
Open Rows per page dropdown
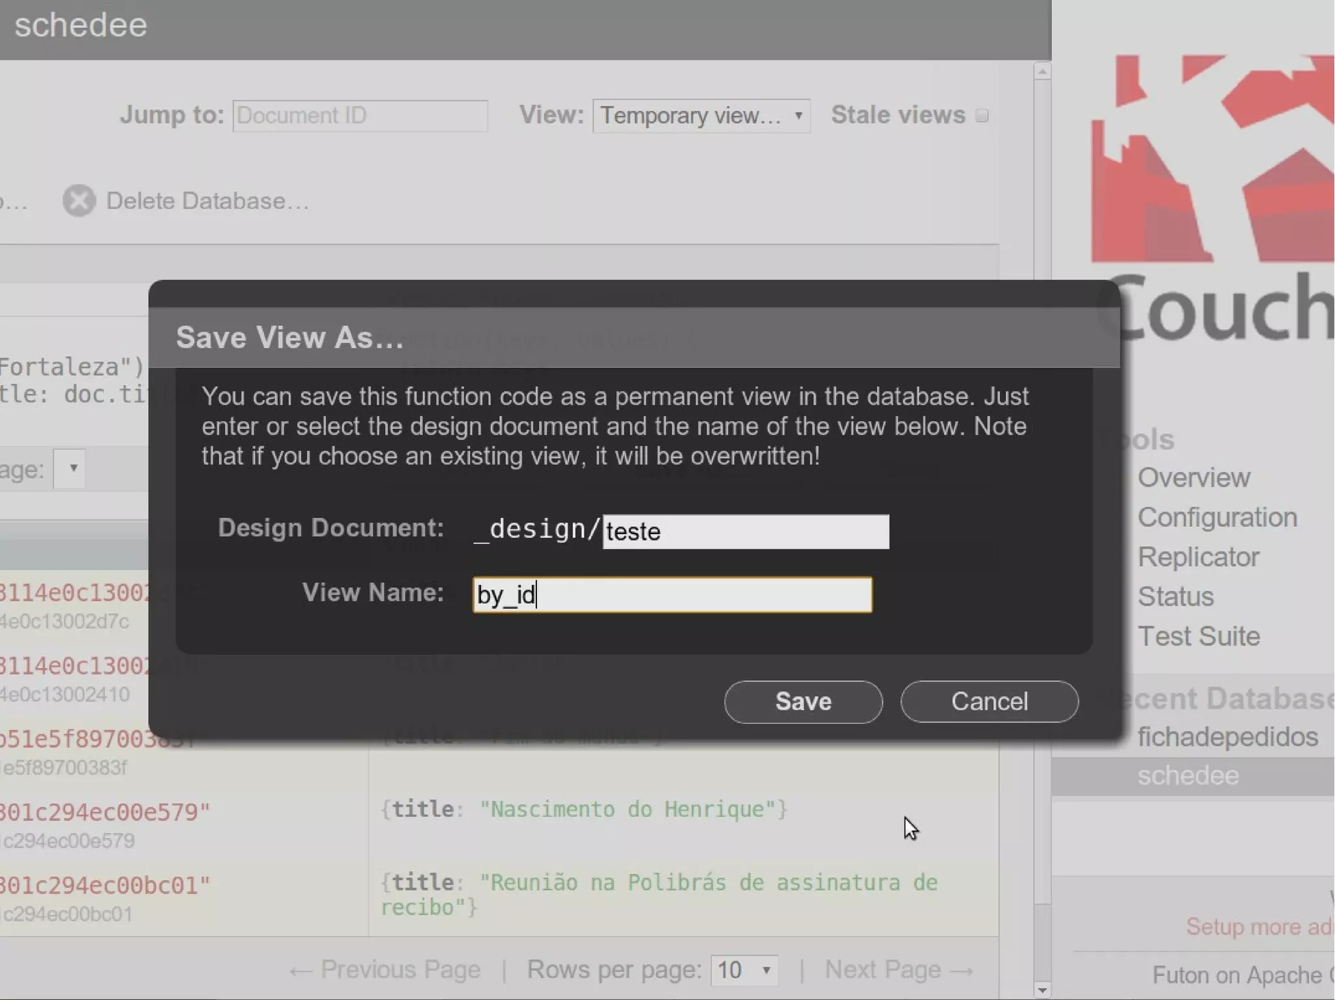pyautogui.click(x=744, y=970)
